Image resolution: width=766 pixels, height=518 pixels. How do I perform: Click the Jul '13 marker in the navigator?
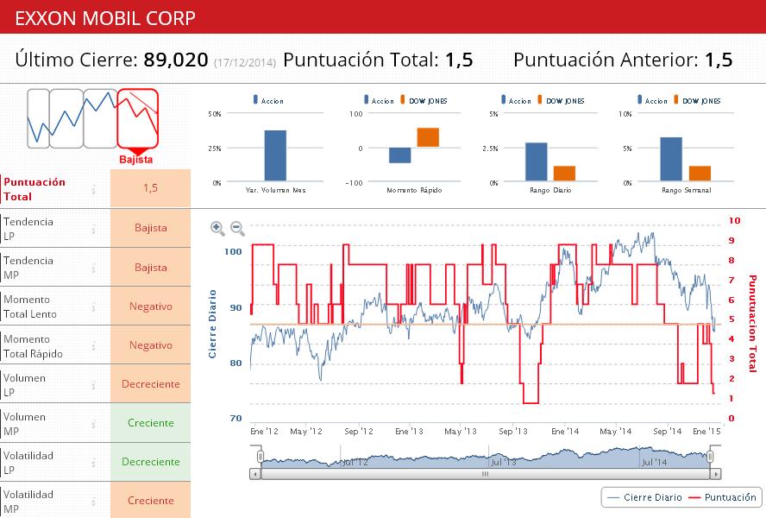click(x=503, y=462)
